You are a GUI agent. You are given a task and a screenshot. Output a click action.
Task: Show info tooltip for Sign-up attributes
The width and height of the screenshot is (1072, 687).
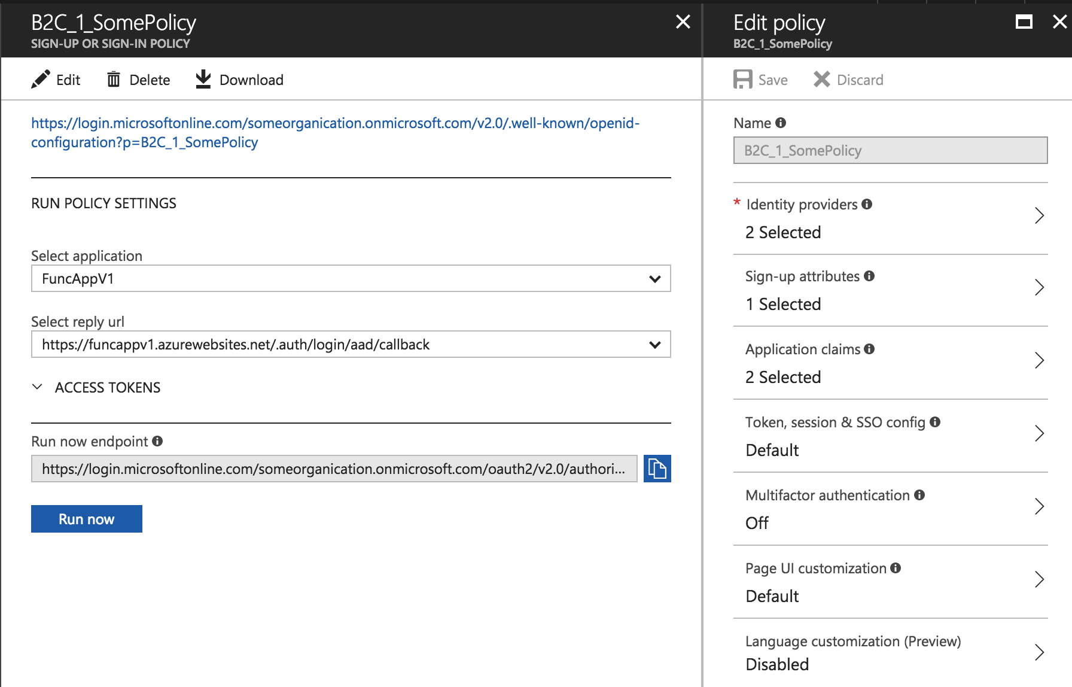(869, 276)
